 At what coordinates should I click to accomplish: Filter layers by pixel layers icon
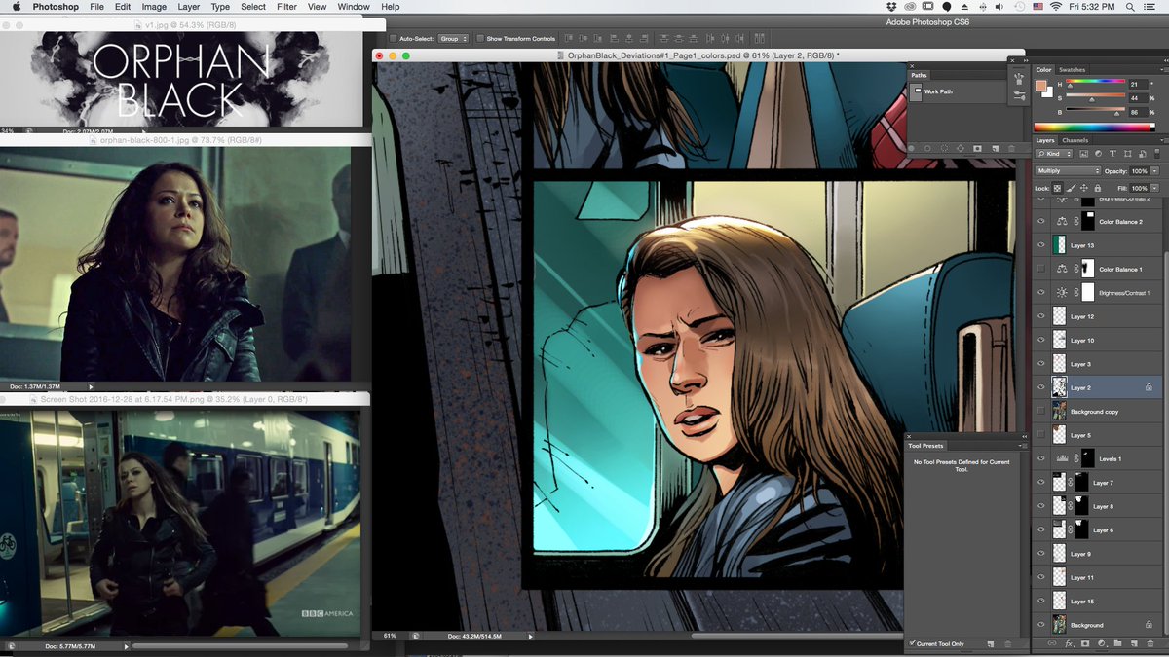pyautogui.click(x=1084, y=154)
